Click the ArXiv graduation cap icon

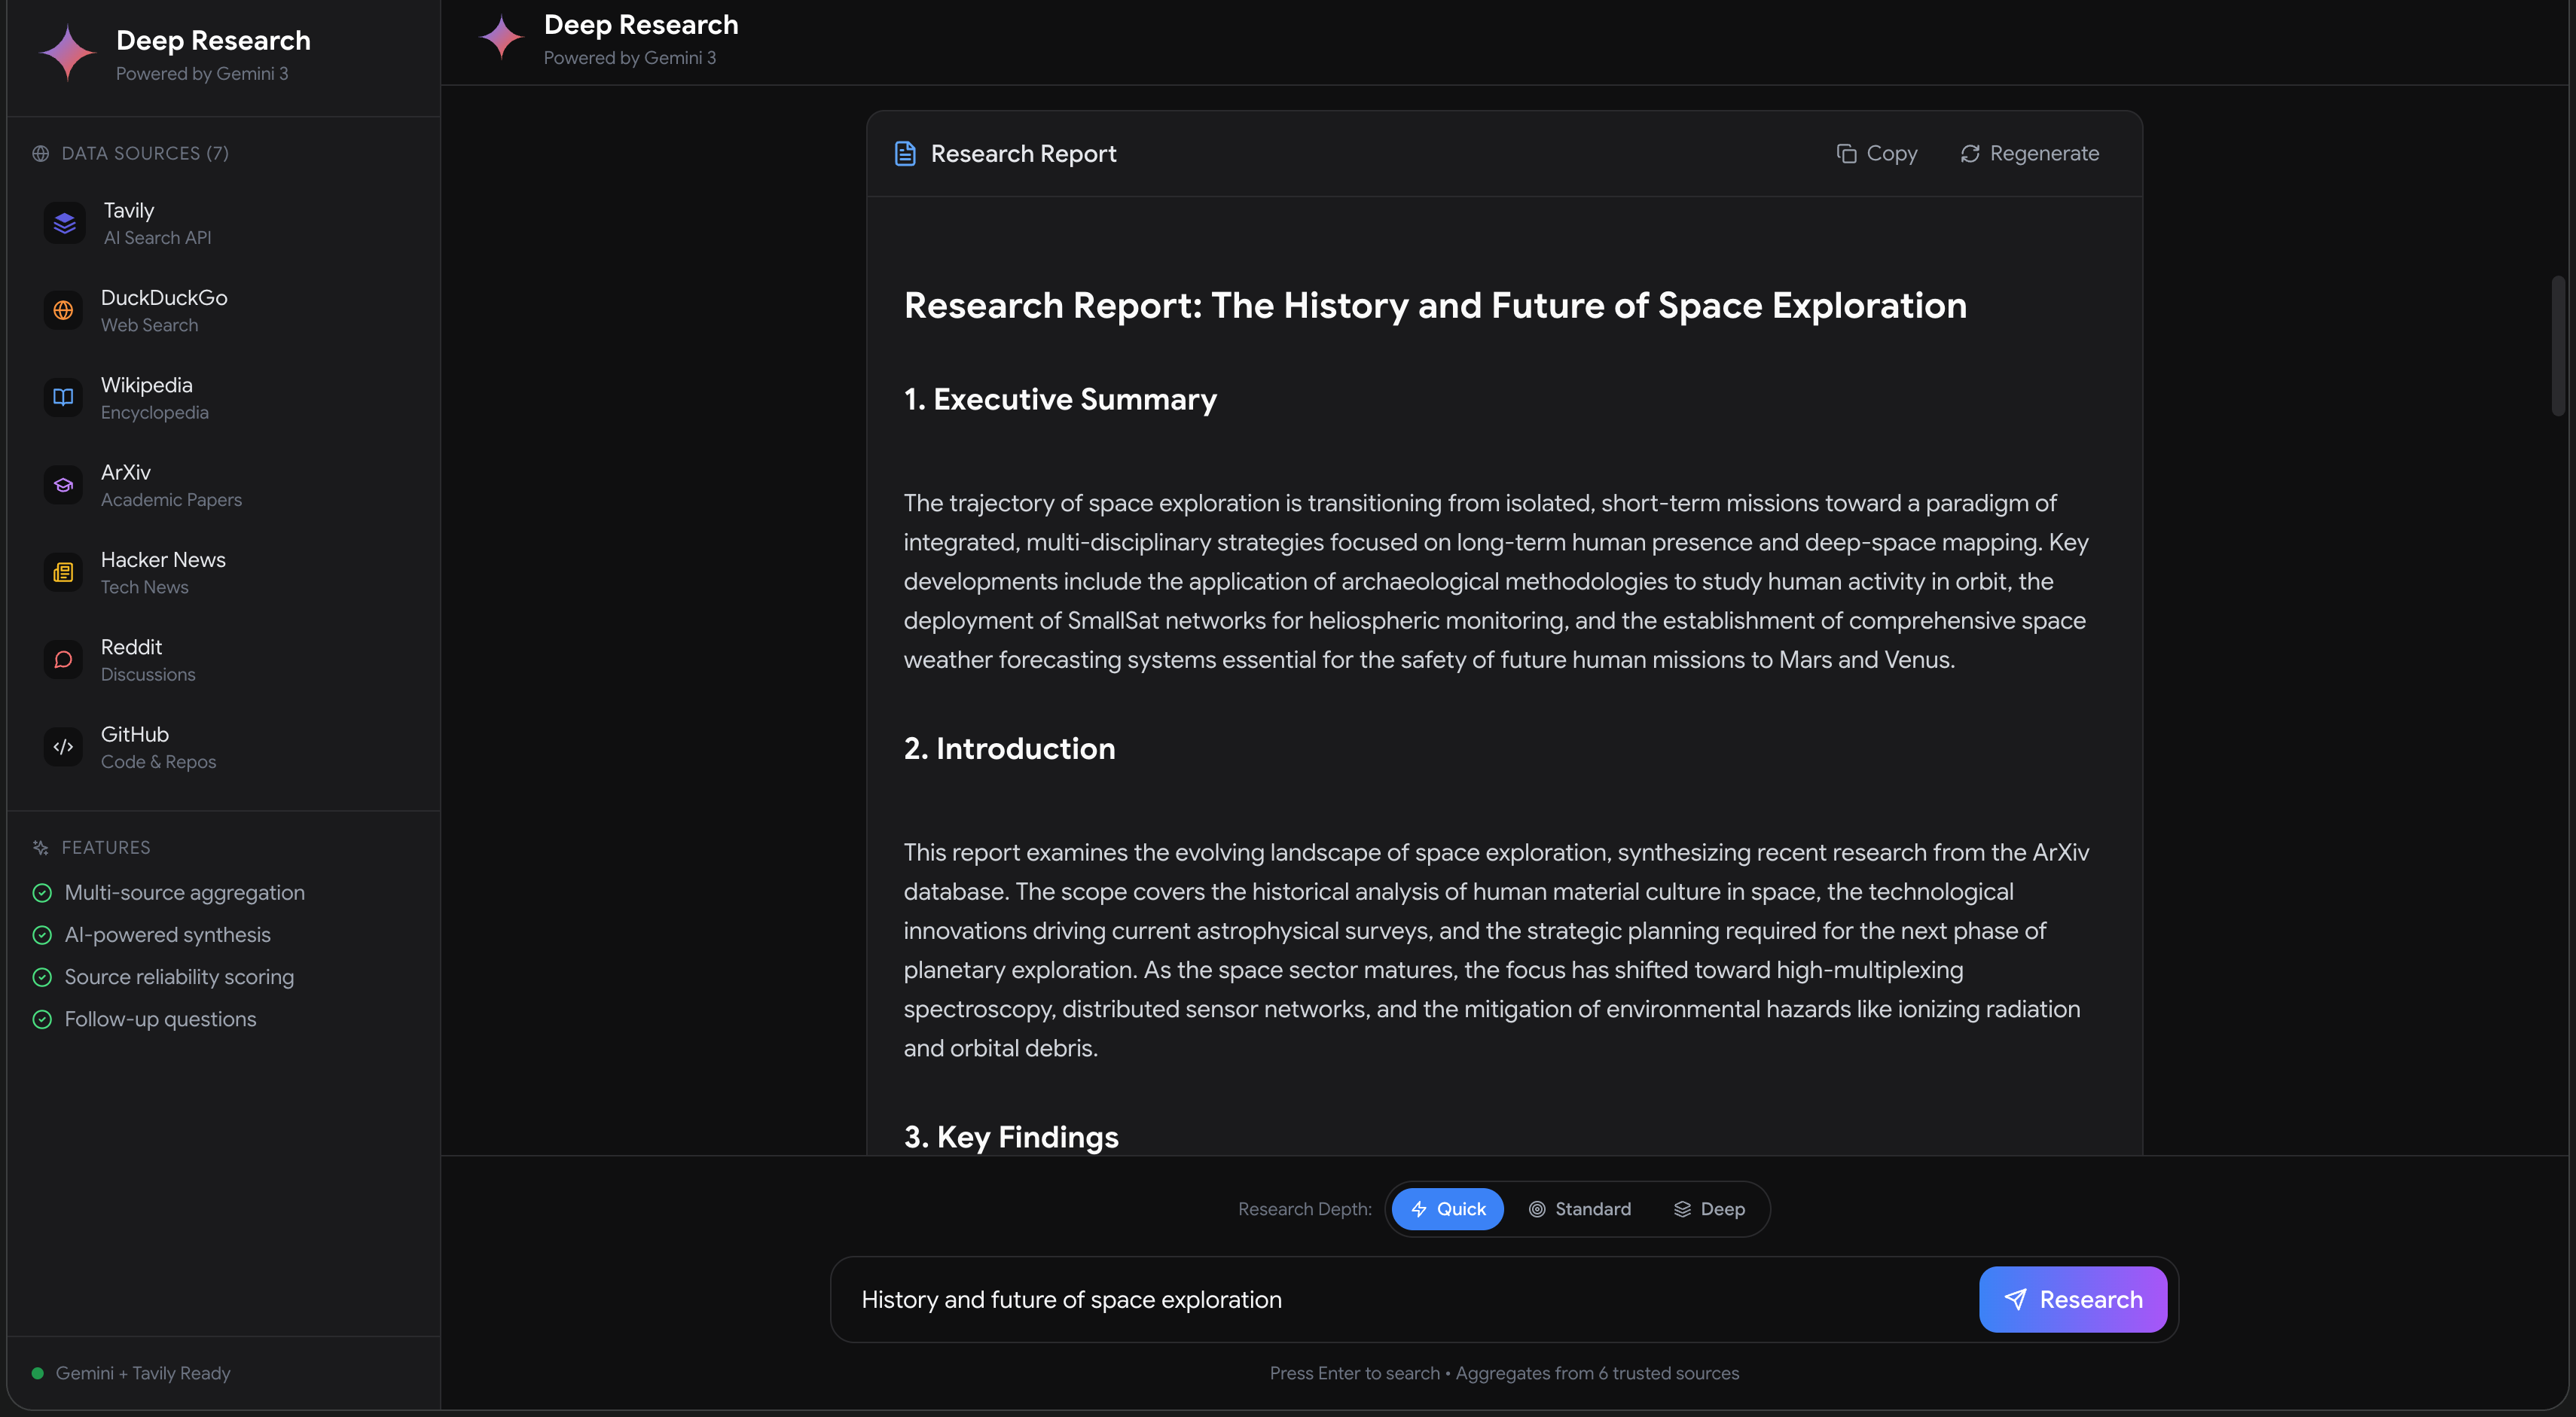point(63,485)
